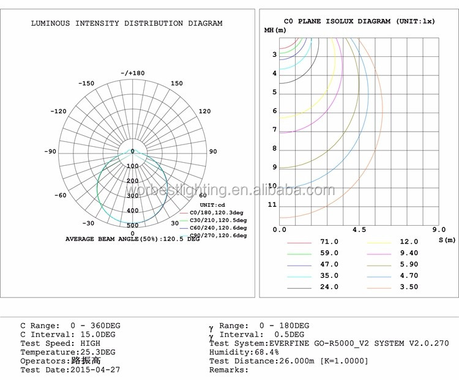Image resolution: width=459 pixels, height=380 pixels.
Task: Click the -90 polar angle label
Action: (x=50, y=151)
